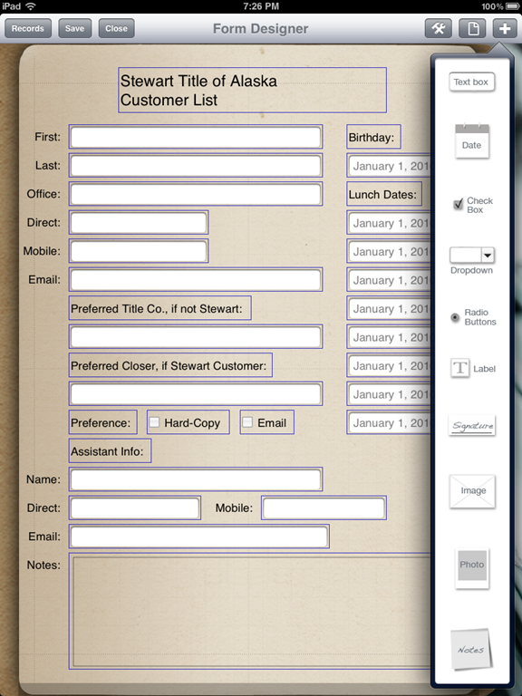522x696 pixels.
Task: Tap the plus add-element icon
Action: coord(505,28)
